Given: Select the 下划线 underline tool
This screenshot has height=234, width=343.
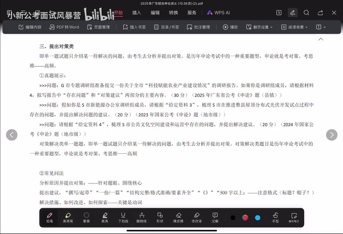Looking at the screenshot, I should [x=123, y=217].
